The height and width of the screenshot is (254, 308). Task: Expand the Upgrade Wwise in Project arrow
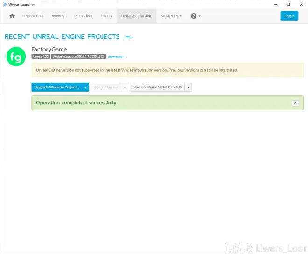(85, 87)
